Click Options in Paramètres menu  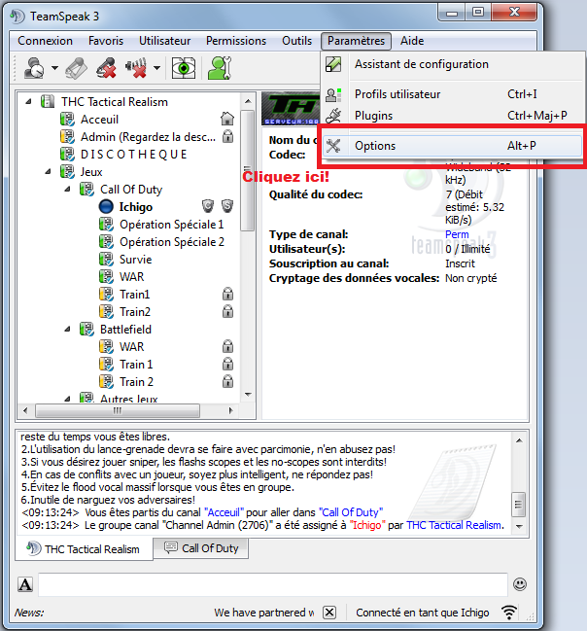click(x=453, y=146)
